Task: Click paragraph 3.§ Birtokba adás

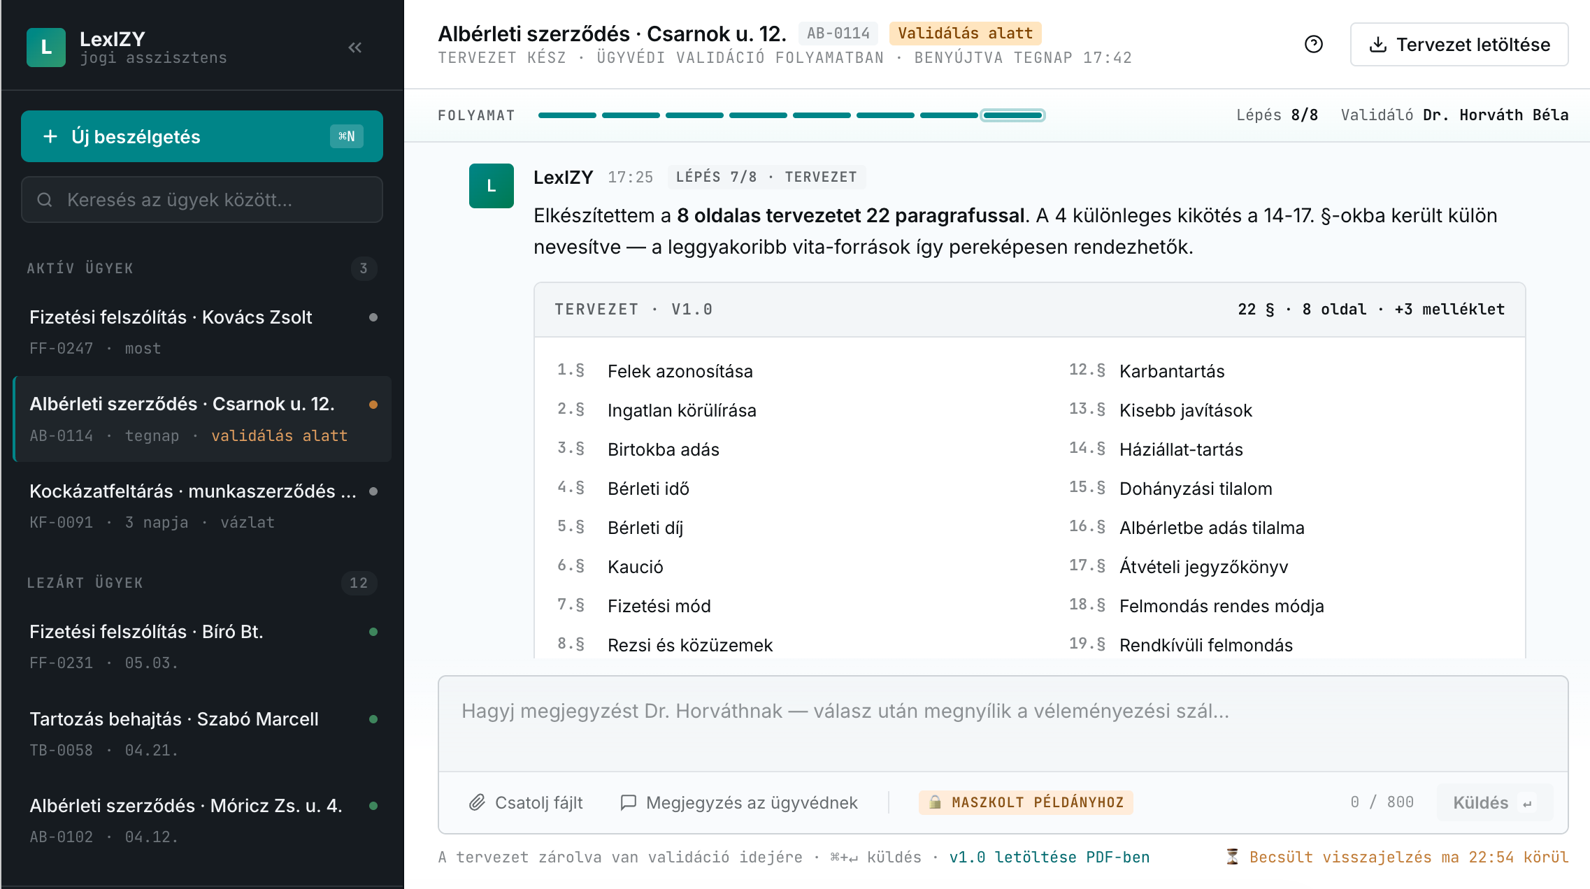Action: tap(638, 449)
